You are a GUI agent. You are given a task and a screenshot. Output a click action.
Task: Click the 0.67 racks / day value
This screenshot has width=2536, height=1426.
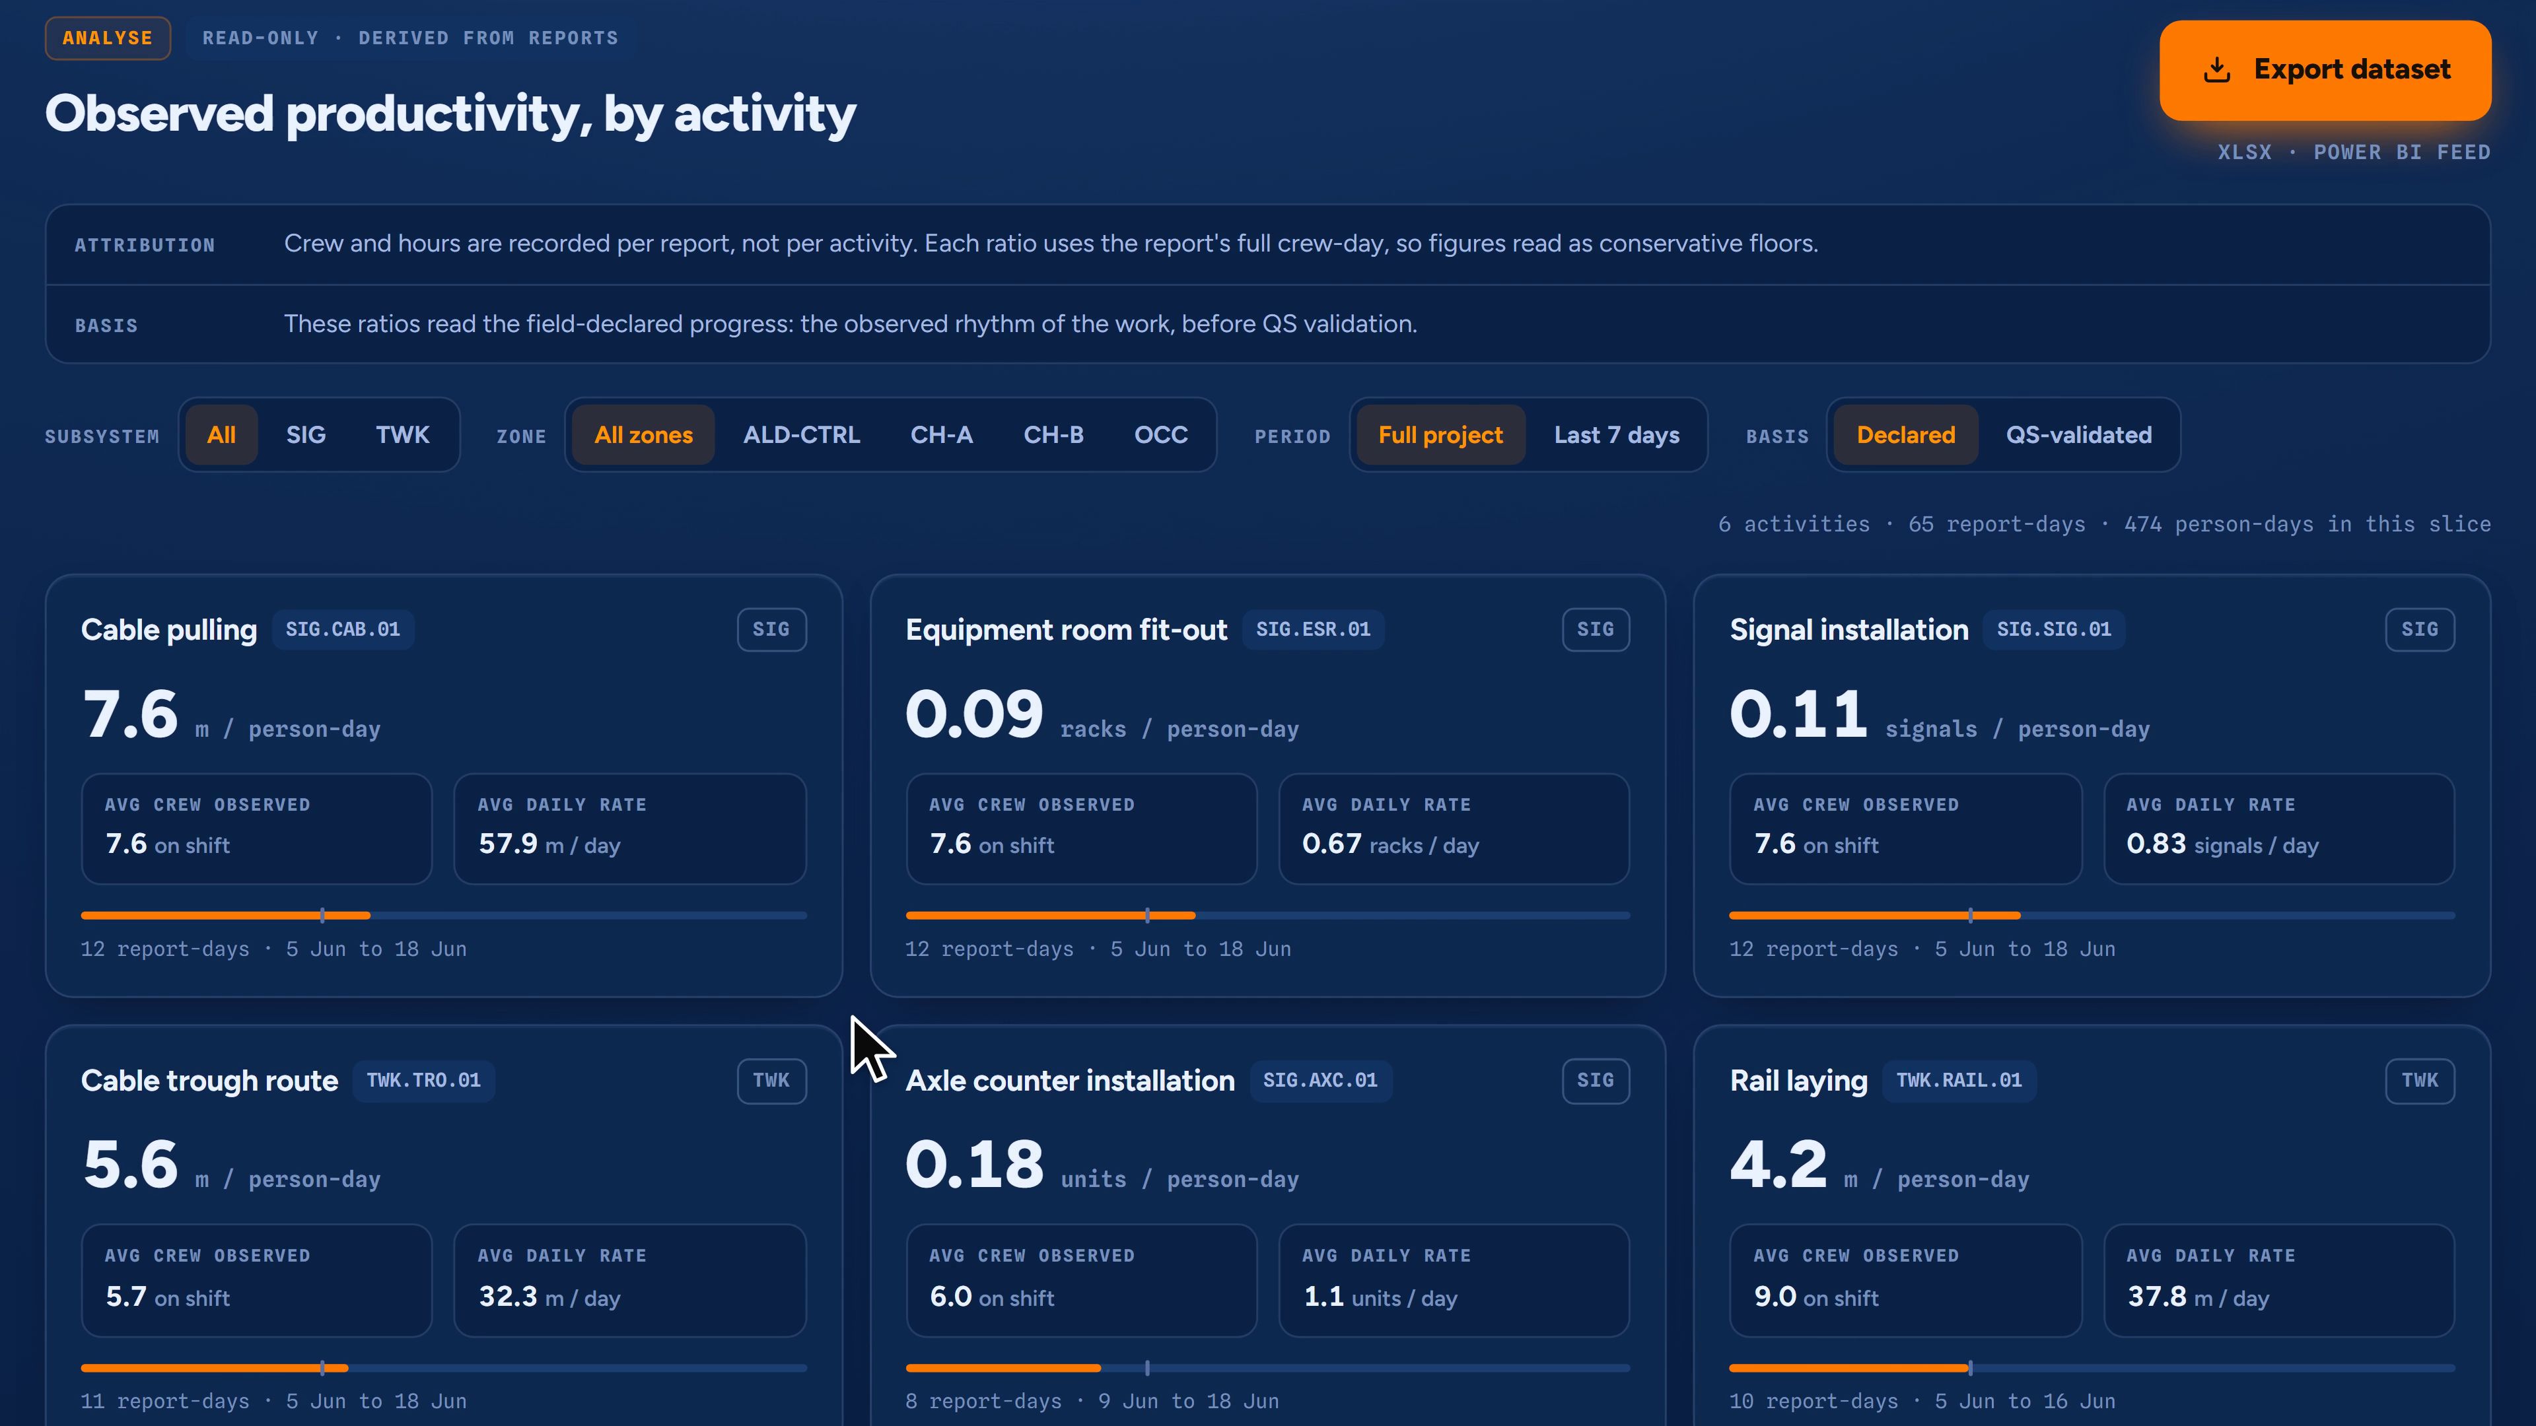[x=1390, y=844]
